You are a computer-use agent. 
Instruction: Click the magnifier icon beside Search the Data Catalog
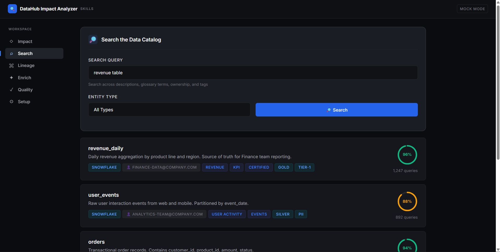click(x=93, y=39)
